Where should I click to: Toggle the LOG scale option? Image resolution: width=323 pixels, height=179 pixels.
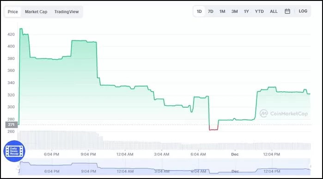coord(303,12)
